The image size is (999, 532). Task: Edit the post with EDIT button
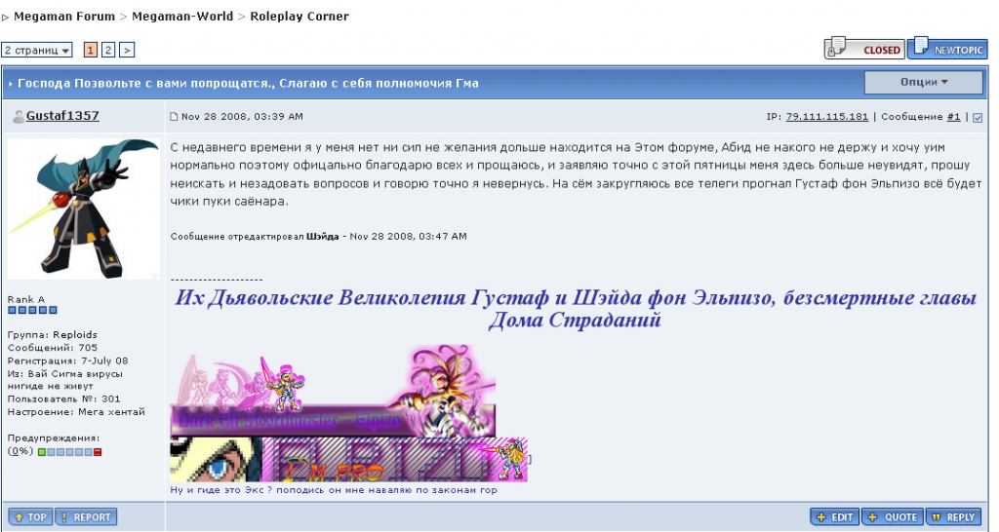pyautogui.click(x=835, y=517)
